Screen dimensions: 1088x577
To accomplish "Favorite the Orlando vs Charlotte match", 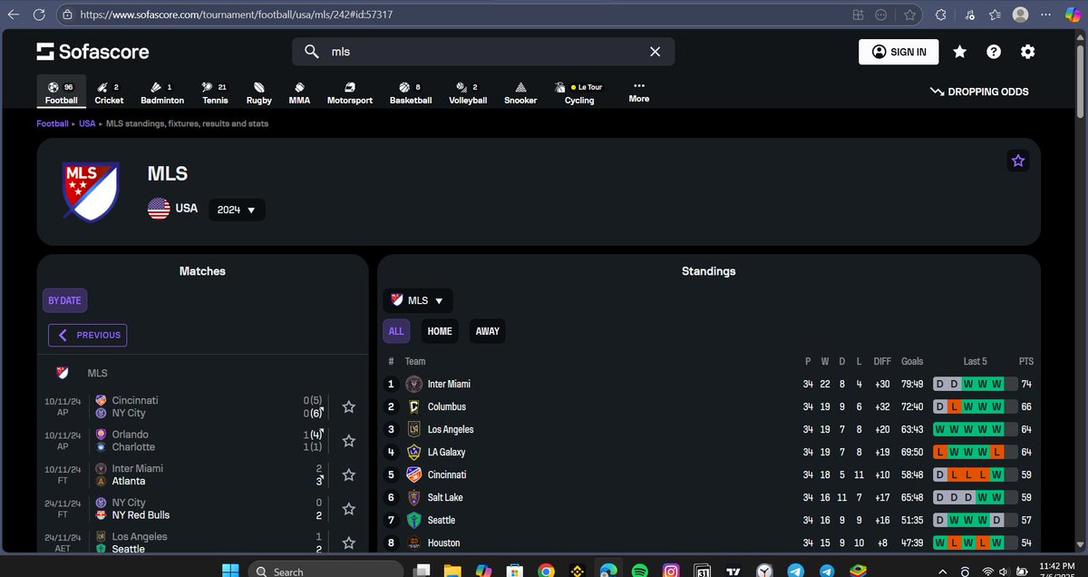I will (349, 441).
